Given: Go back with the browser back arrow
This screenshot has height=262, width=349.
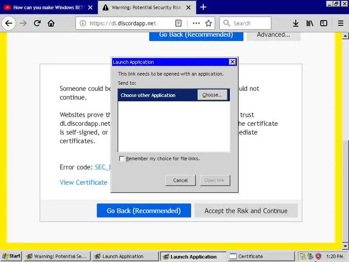Looking at the screenshot, I should (9, 23).
